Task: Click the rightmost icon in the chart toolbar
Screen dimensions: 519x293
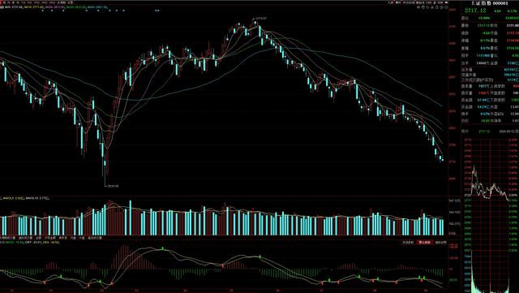Action: 446,7
